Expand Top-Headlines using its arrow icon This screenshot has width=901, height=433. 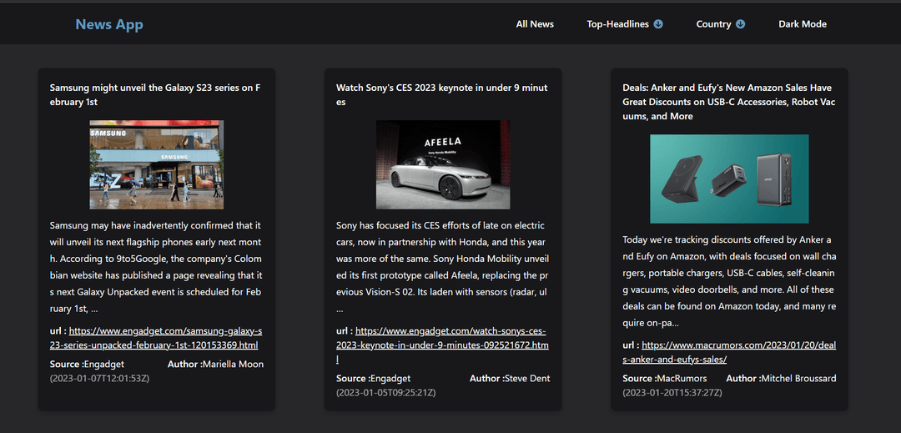tap(658, 24)
